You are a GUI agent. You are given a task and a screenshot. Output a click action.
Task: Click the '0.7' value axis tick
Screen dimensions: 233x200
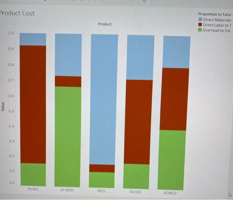tap(11, 81)
